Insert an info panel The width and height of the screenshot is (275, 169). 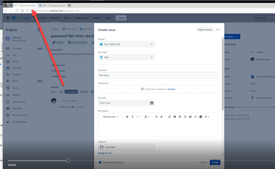click(201, 117)
